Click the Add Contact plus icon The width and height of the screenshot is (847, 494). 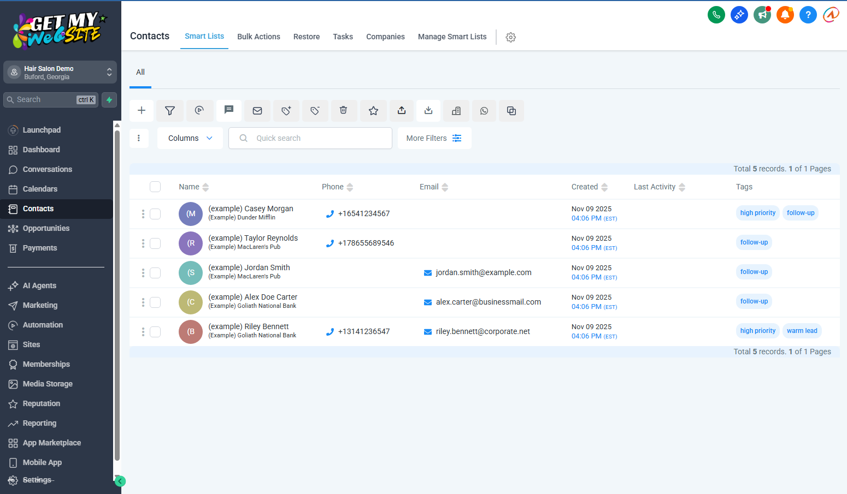pyautogui.click(x=142, y=111)
